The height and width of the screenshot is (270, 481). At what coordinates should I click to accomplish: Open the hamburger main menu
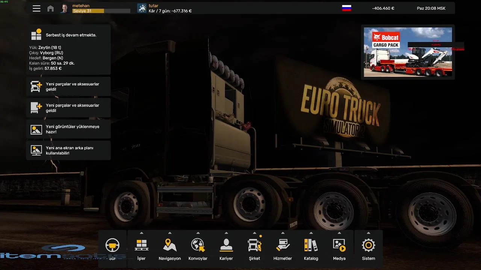pos(36,8)
